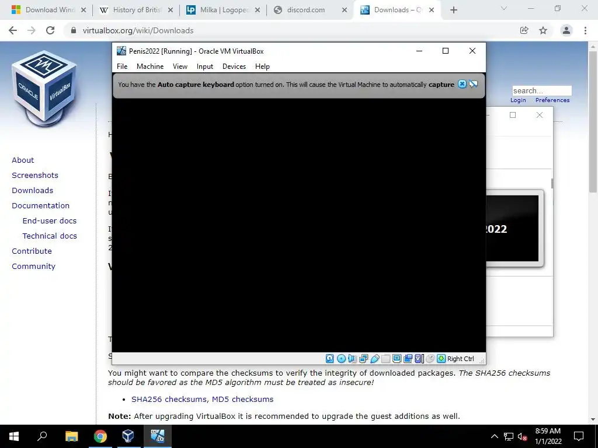This screenshot has height=448, width=598.
Task: Click the taskbar clock showing 8:59 AM
Action: pos(548,436)
